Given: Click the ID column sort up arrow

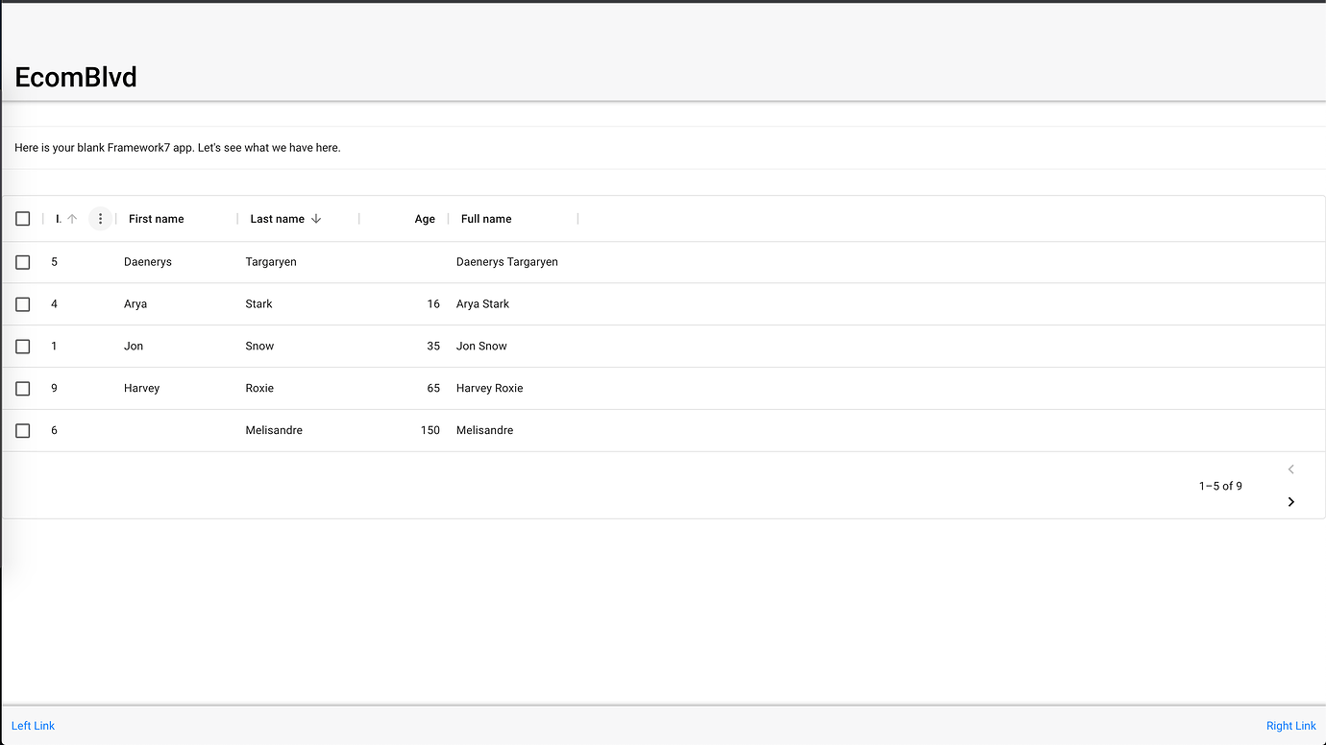Looking at the screenshot, I should (72, 219).
